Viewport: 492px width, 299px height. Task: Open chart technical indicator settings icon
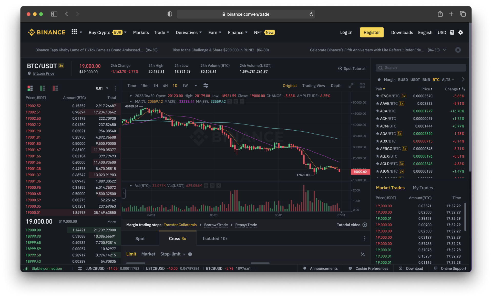(206, 86)
